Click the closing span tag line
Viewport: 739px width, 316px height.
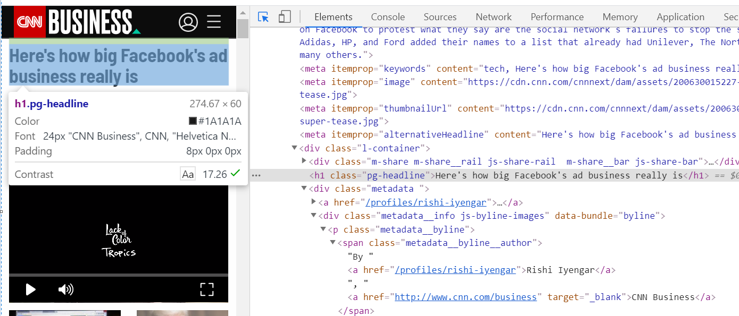tap(356, 311)
